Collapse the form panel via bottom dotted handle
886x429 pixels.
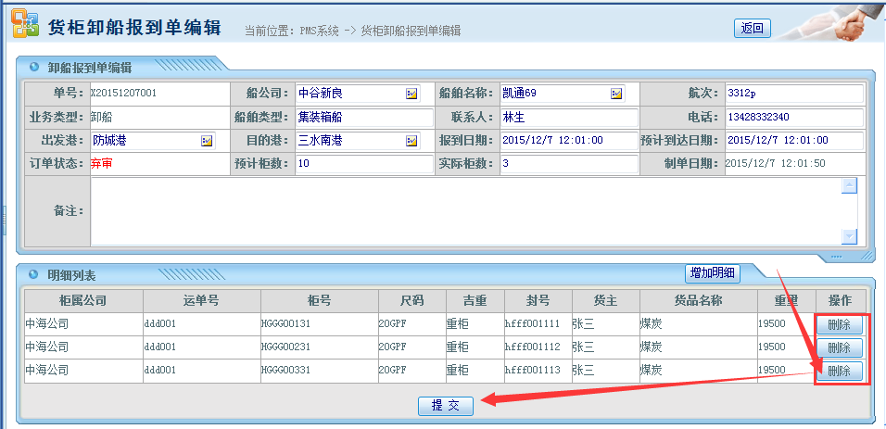(836, 257)
